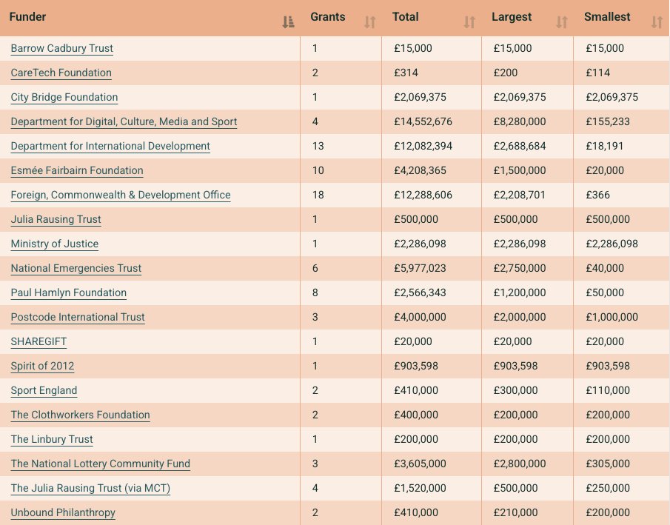Open Department for Digital, Culture, Media and Sport
670x525 pixels.
(x=124, y=121)
